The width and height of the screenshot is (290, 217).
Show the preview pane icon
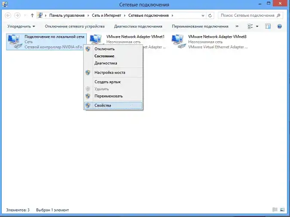point(268,26)
